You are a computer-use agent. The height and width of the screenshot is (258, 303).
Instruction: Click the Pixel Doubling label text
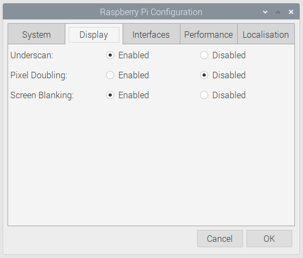pyautogui.click(x=39, y=76)
